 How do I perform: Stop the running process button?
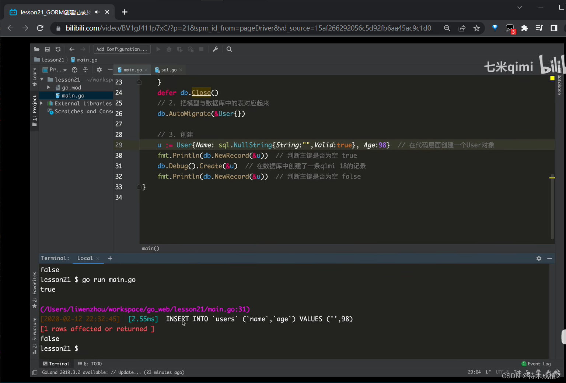point(201,49)
